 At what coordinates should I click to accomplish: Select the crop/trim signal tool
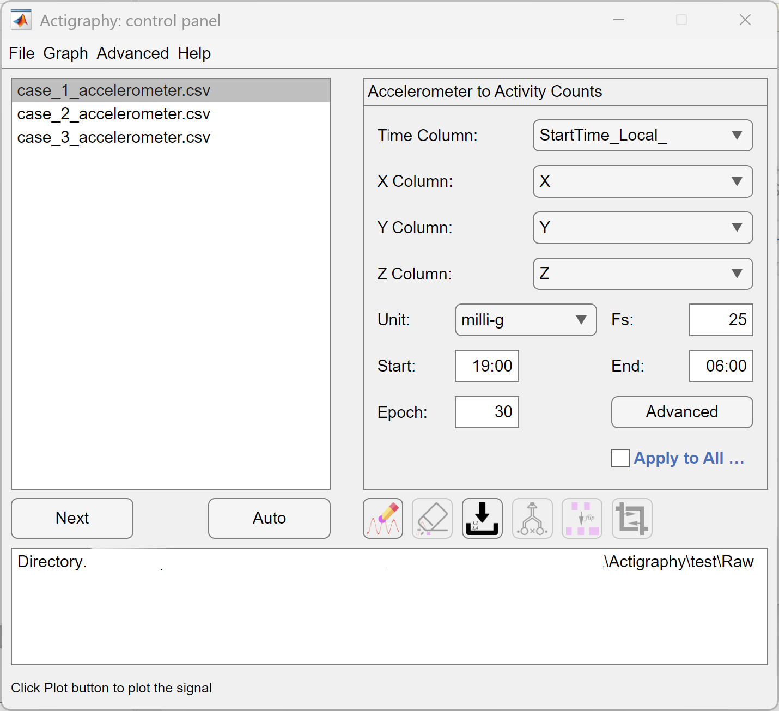(632, 518)
